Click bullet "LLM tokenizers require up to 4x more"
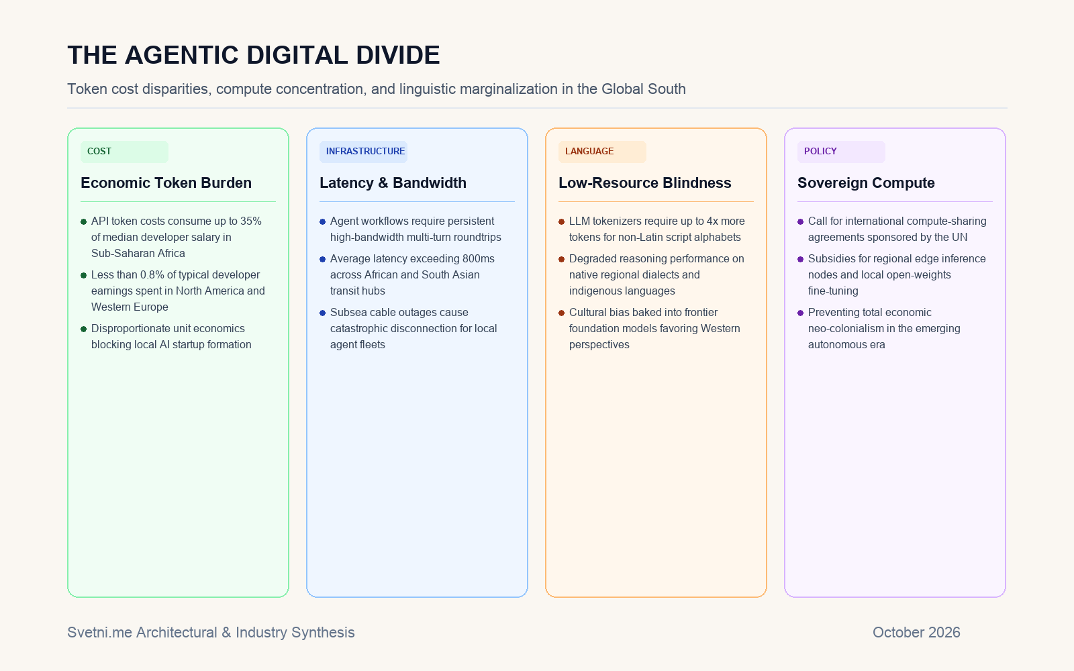This screenshot has width=1074, height=671. [x=652, y=229]
